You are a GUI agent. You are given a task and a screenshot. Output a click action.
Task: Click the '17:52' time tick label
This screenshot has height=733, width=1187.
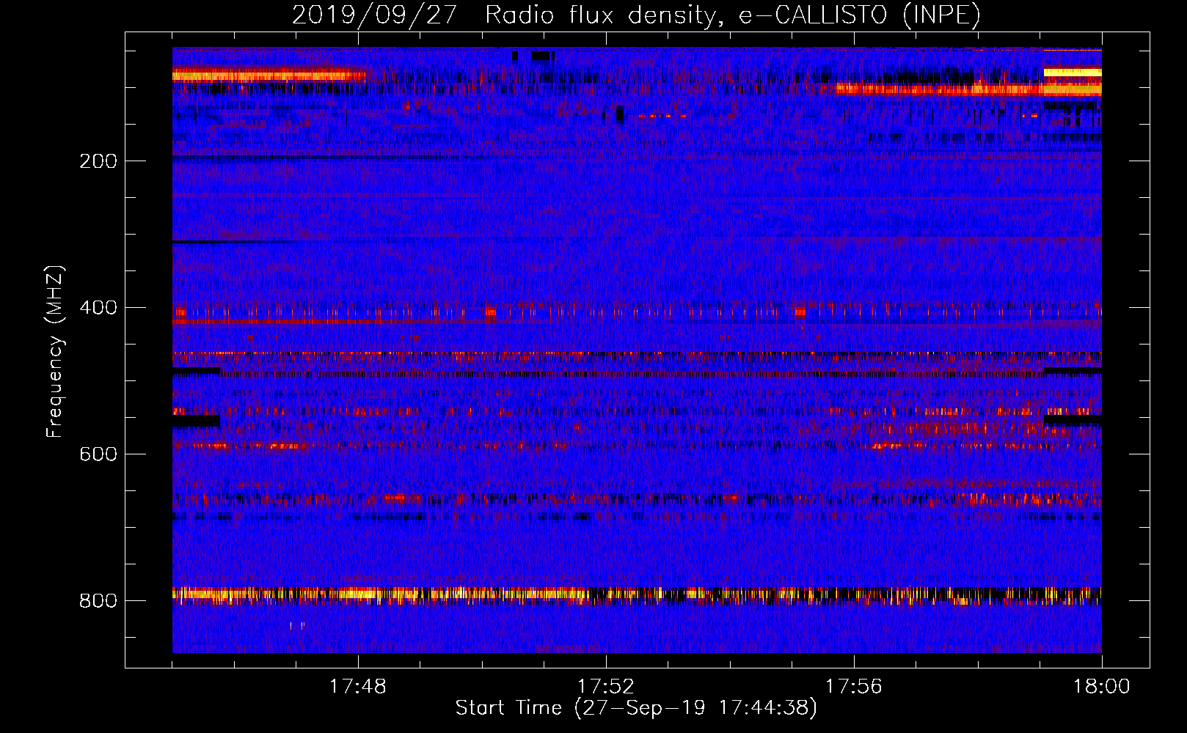point(606,687)
